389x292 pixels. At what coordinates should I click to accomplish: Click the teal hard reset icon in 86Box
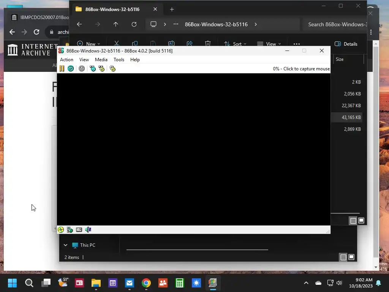(x=71, y=68)
